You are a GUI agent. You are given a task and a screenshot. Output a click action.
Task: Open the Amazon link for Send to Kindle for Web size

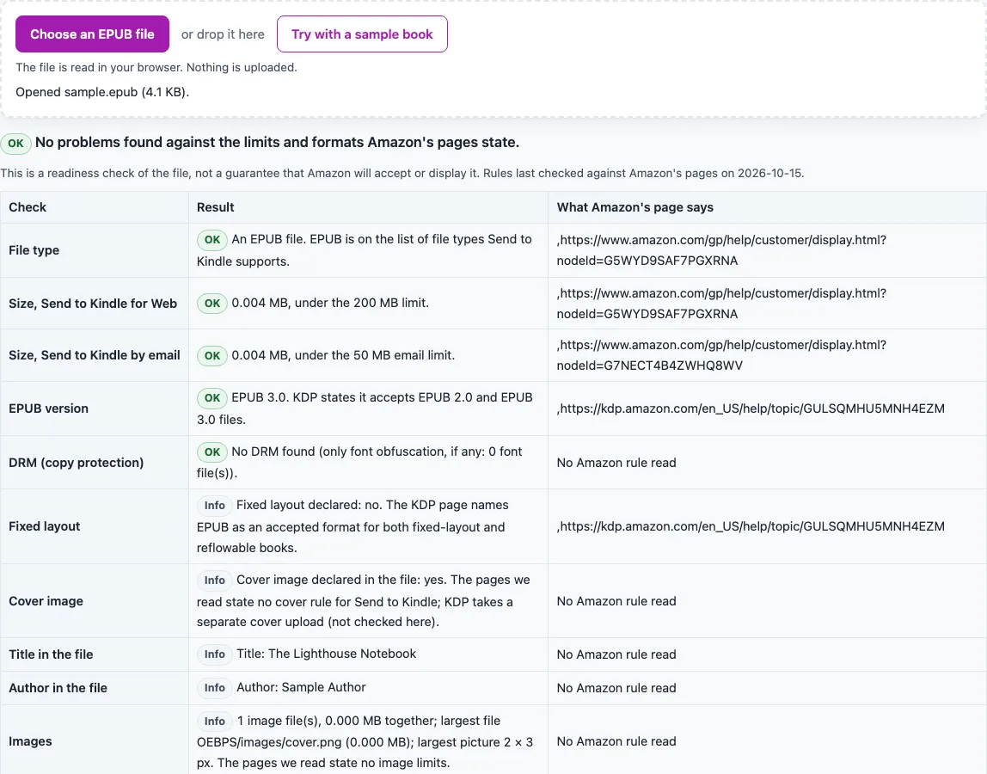point(721,304)
